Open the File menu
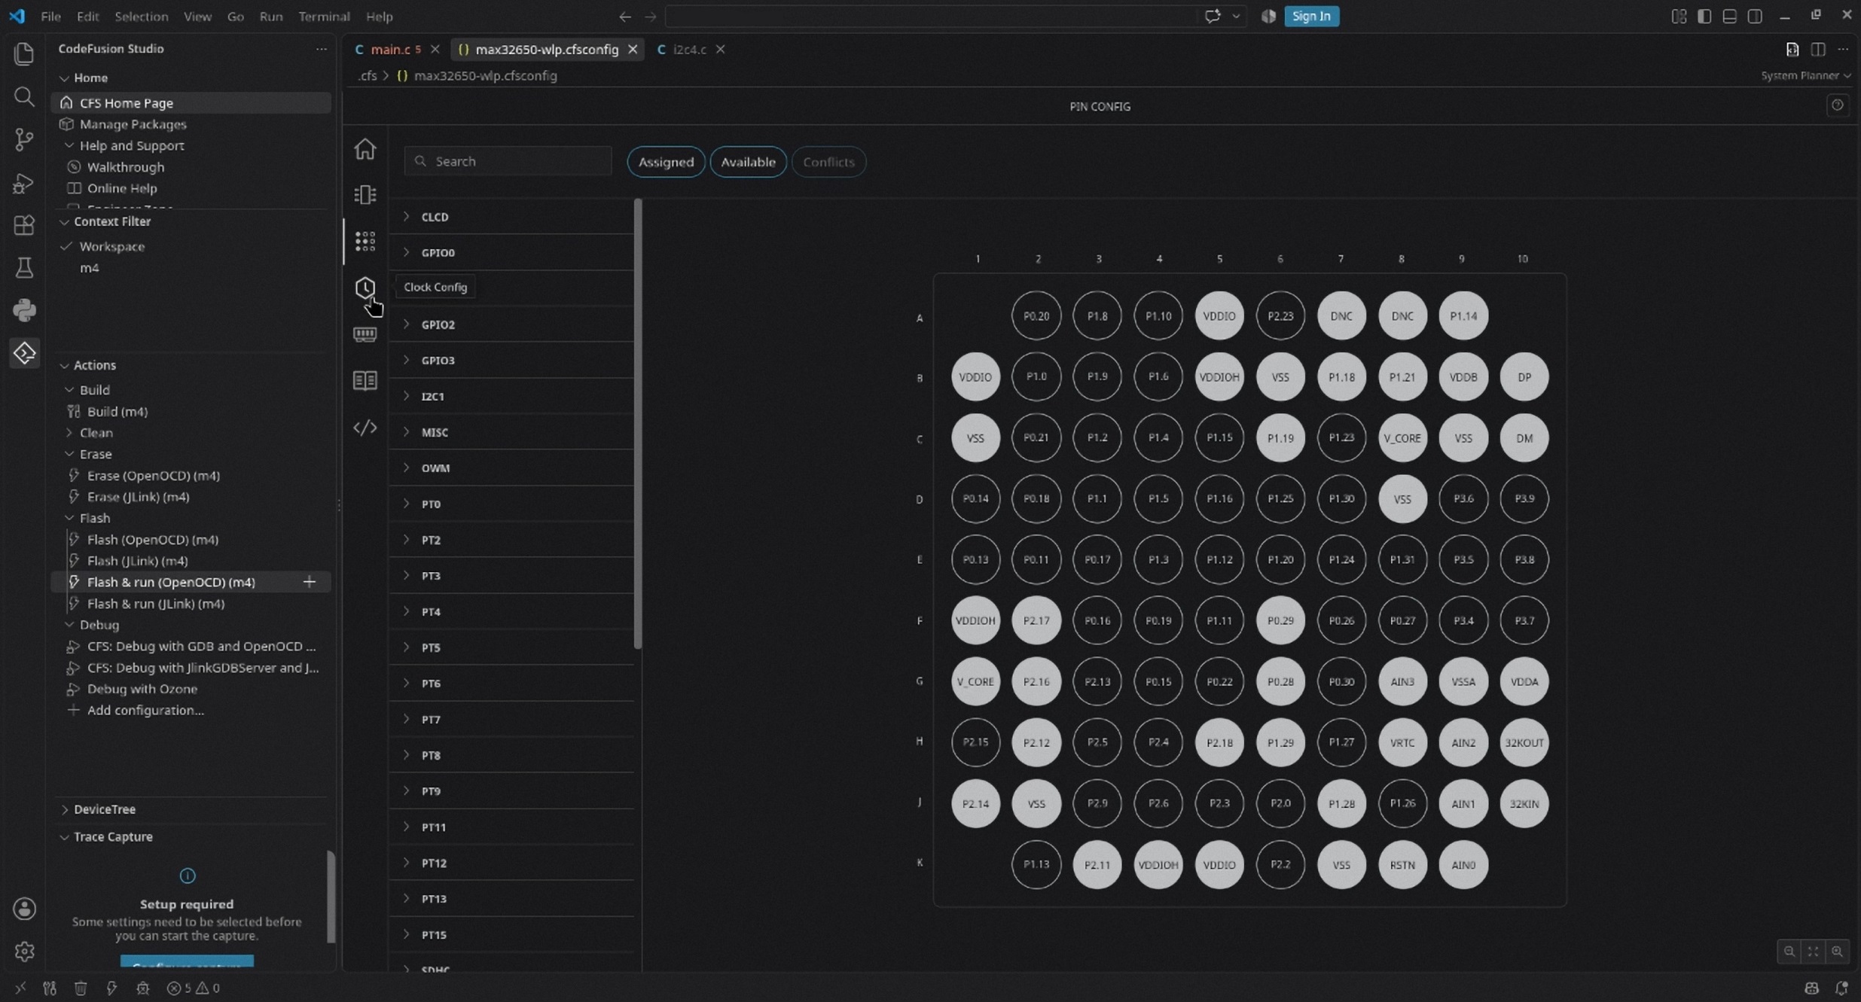This screenshot has width=1861, height=1002. (x=50, y=16)
